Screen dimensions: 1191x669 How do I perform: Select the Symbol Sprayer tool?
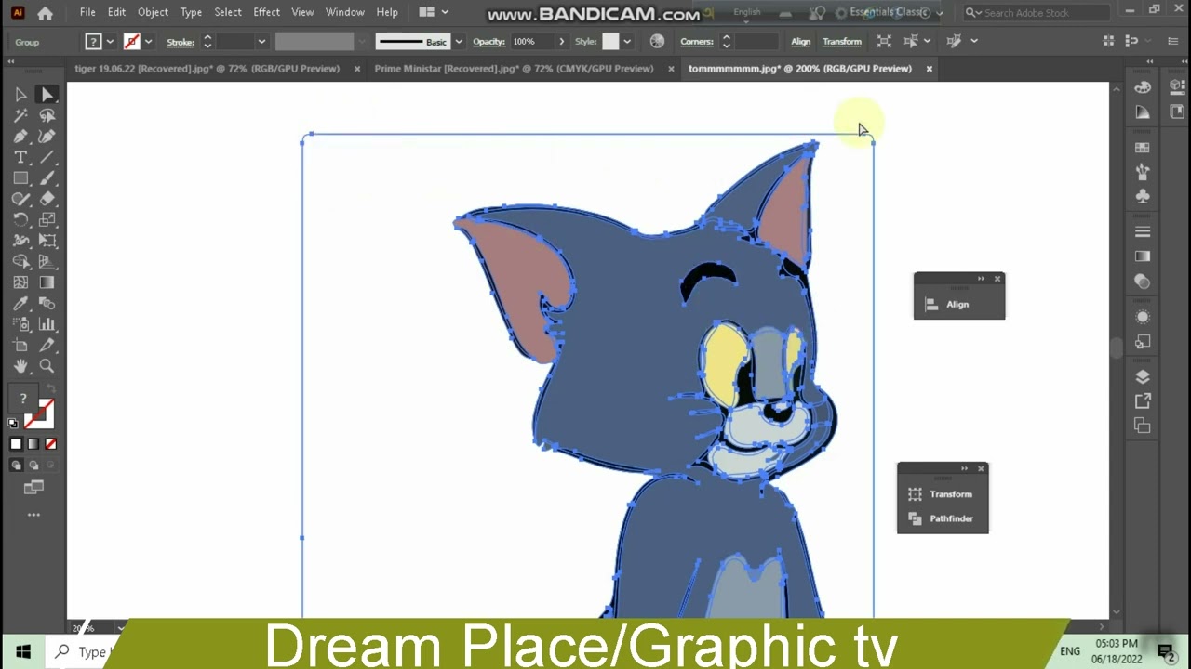pos(20,324)
